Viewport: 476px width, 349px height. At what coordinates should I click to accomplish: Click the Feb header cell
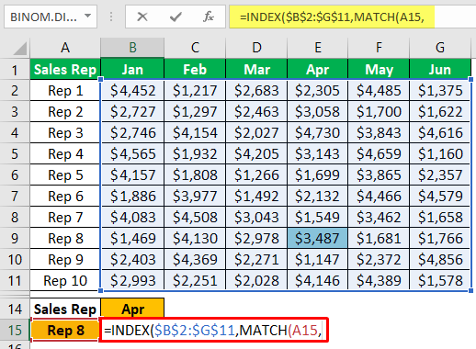point(195,70)
